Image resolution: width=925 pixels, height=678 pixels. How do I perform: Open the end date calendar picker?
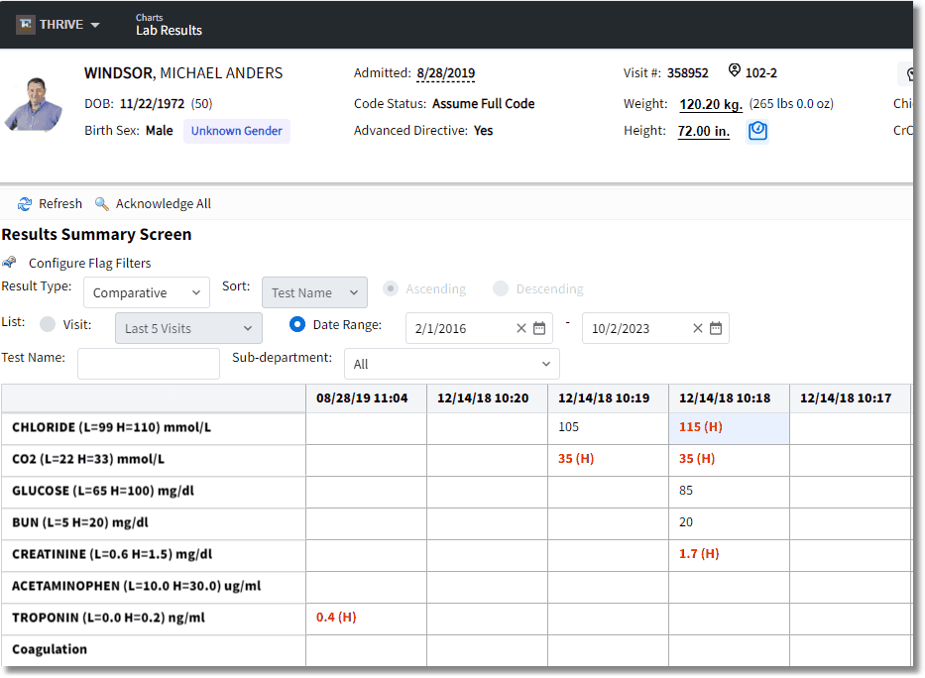pos(716,328)
